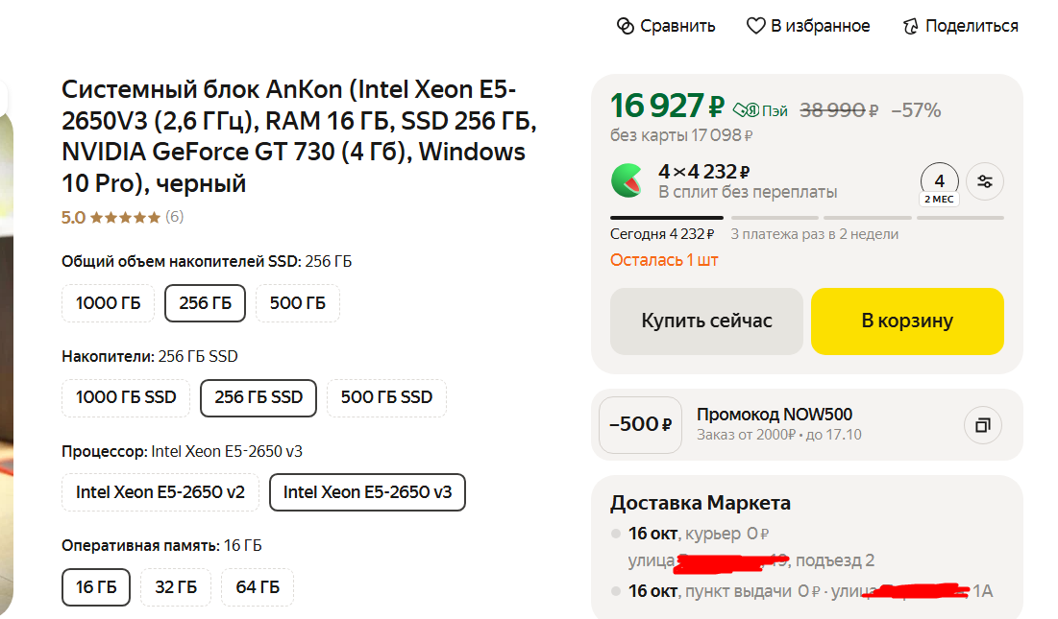Select 32 ГБ RAM option
Screen dimensions: 1058x619
(176, 587)
